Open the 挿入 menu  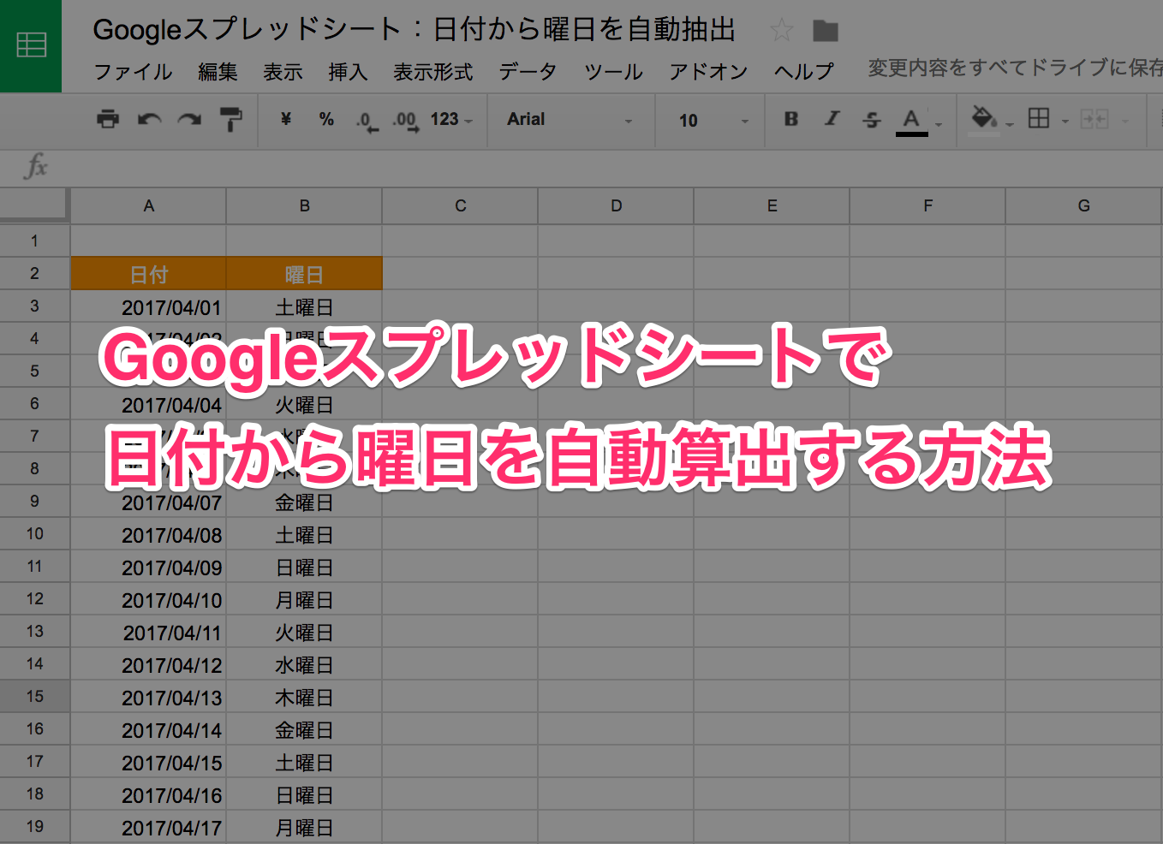coord(348,72)
